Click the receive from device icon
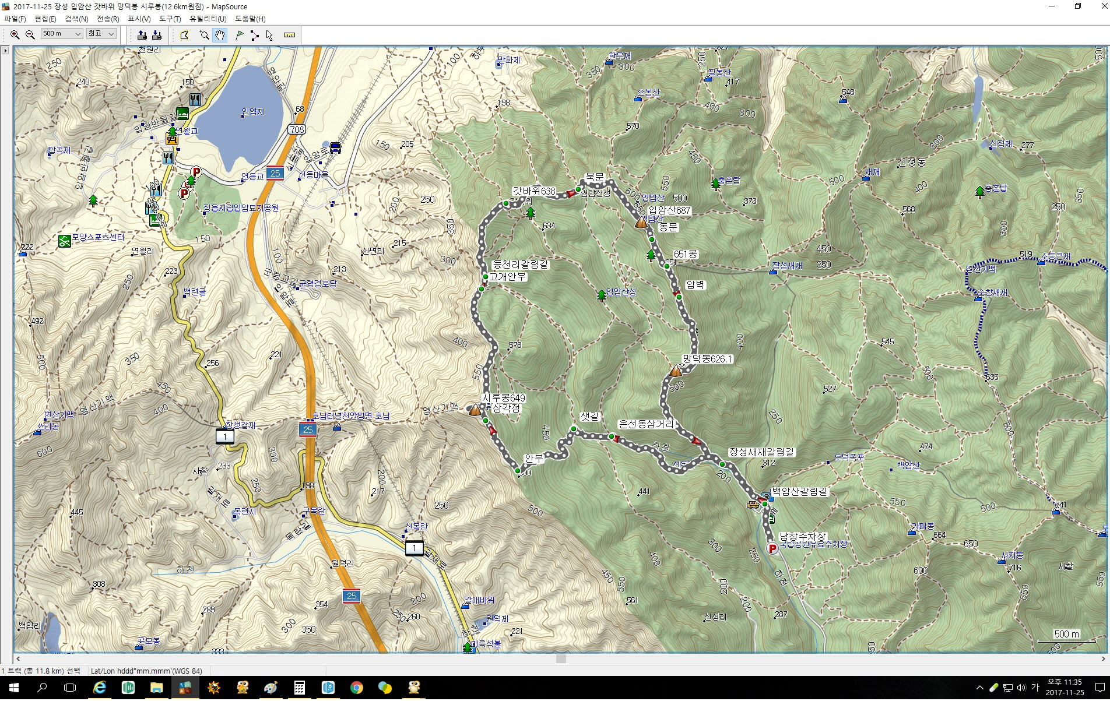The width and height of the screenshot is (1110, 701). coord(156,35)
